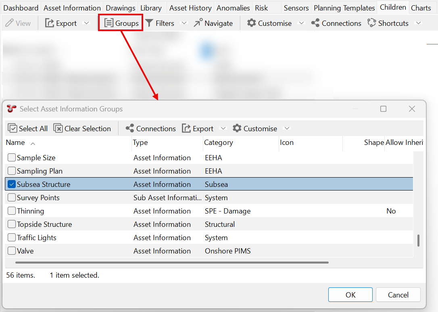Tick the Survey Points checkbox
Image resolution: width=438 pixels, height=312 pixels.
[x=11, y=197]
